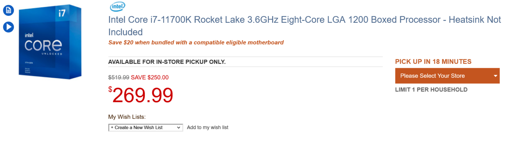The image size is (505, 161).
Task: Click the white caret on the store selector
Action: tap(495, 76)
